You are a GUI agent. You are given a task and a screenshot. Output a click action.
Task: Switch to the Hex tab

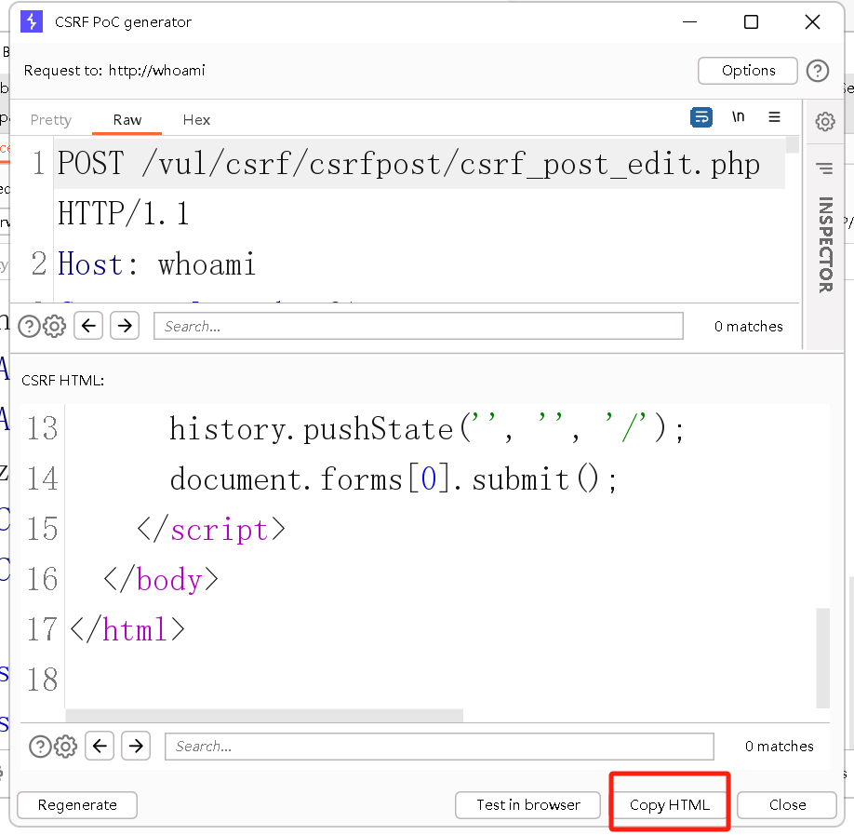point(196,119)
